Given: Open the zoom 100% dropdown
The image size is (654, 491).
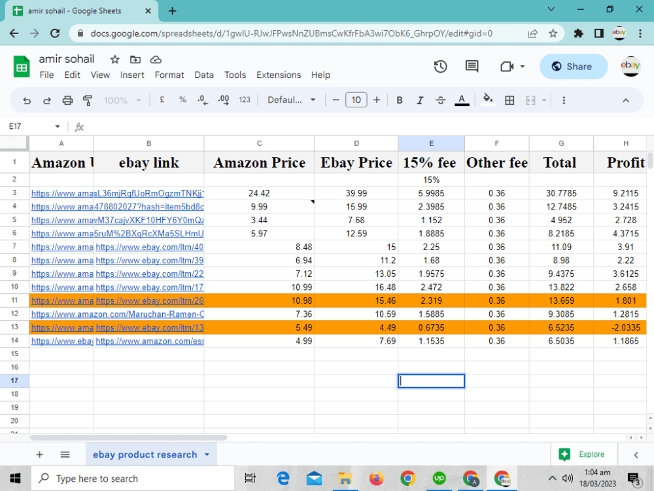Looking at the screenshot, I should point(122,100).
